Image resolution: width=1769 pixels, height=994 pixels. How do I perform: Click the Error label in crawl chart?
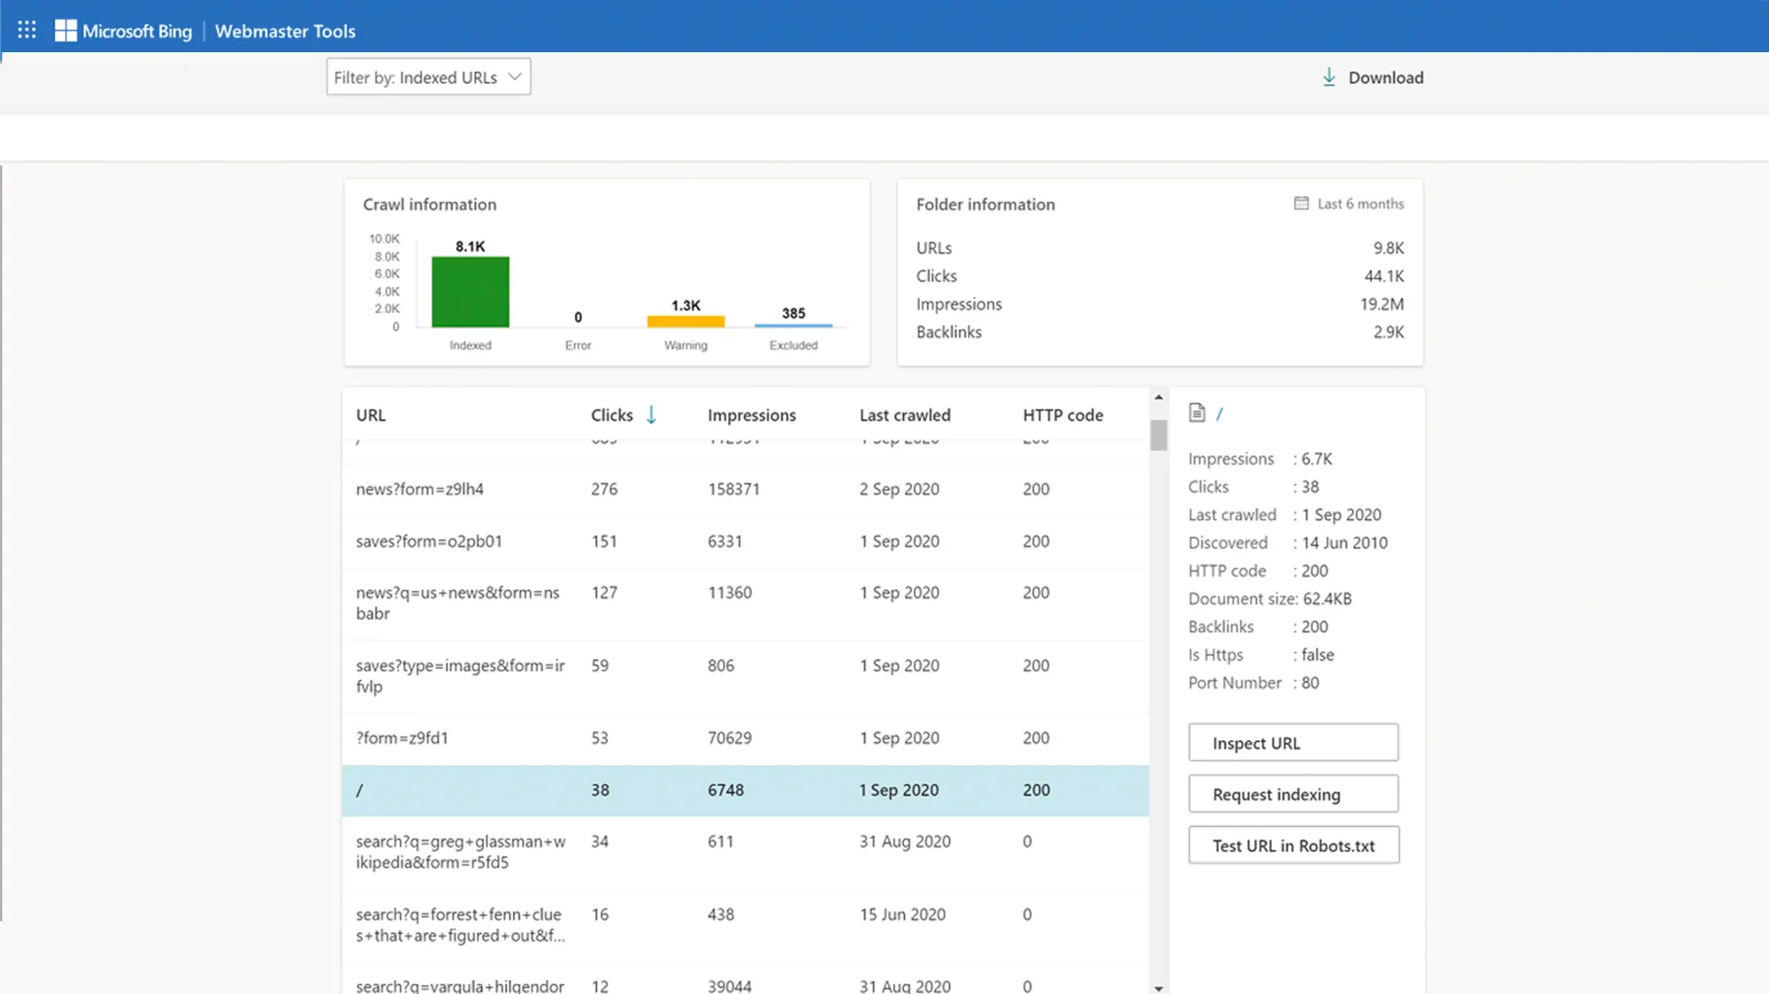pos(578,345)
